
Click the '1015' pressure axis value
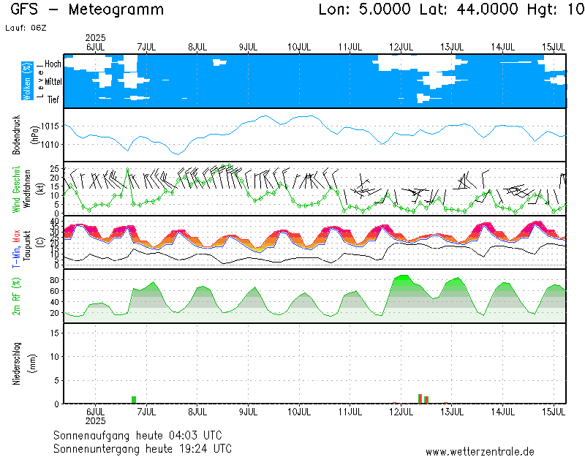point(50,126)
